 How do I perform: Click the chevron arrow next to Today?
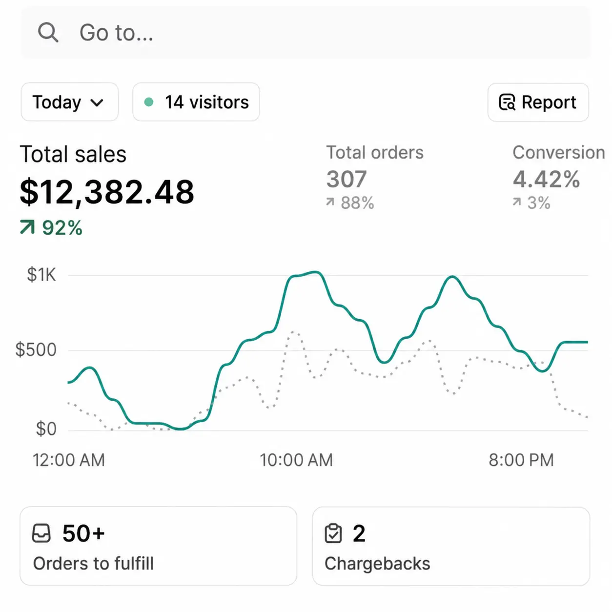pos(97,102)
